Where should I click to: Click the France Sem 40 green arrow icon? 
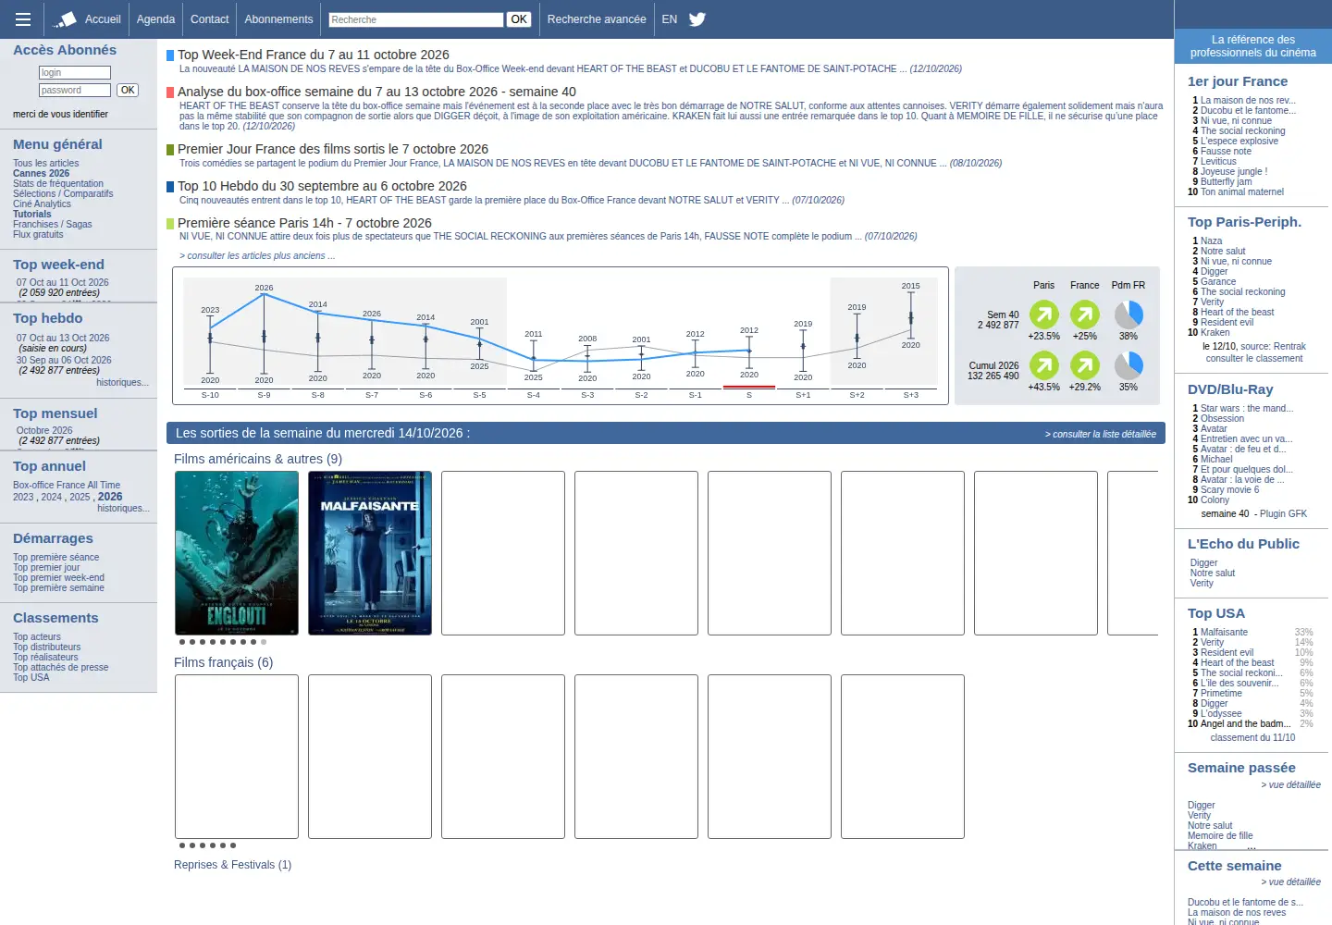point(1085,314)
